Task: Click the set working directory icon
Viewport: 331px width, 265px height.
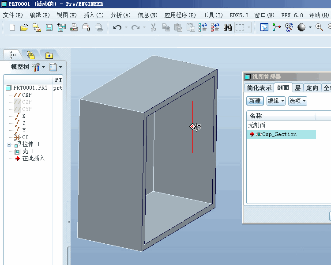Action: tap(37, 27)
